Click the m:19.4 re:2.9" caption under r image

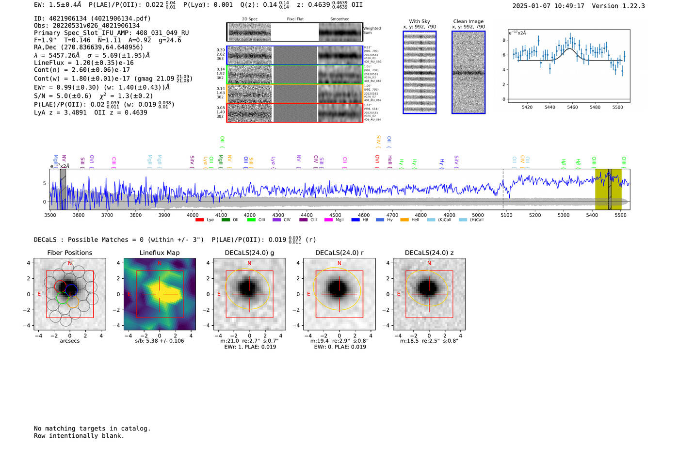click(x=339, y=341)
